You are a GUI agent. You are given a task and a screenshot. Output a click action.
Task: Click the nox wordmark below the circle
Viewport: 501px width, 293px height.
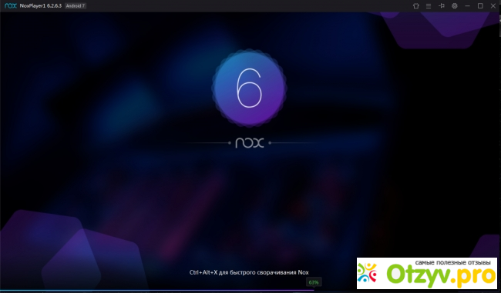coord(250,143)
